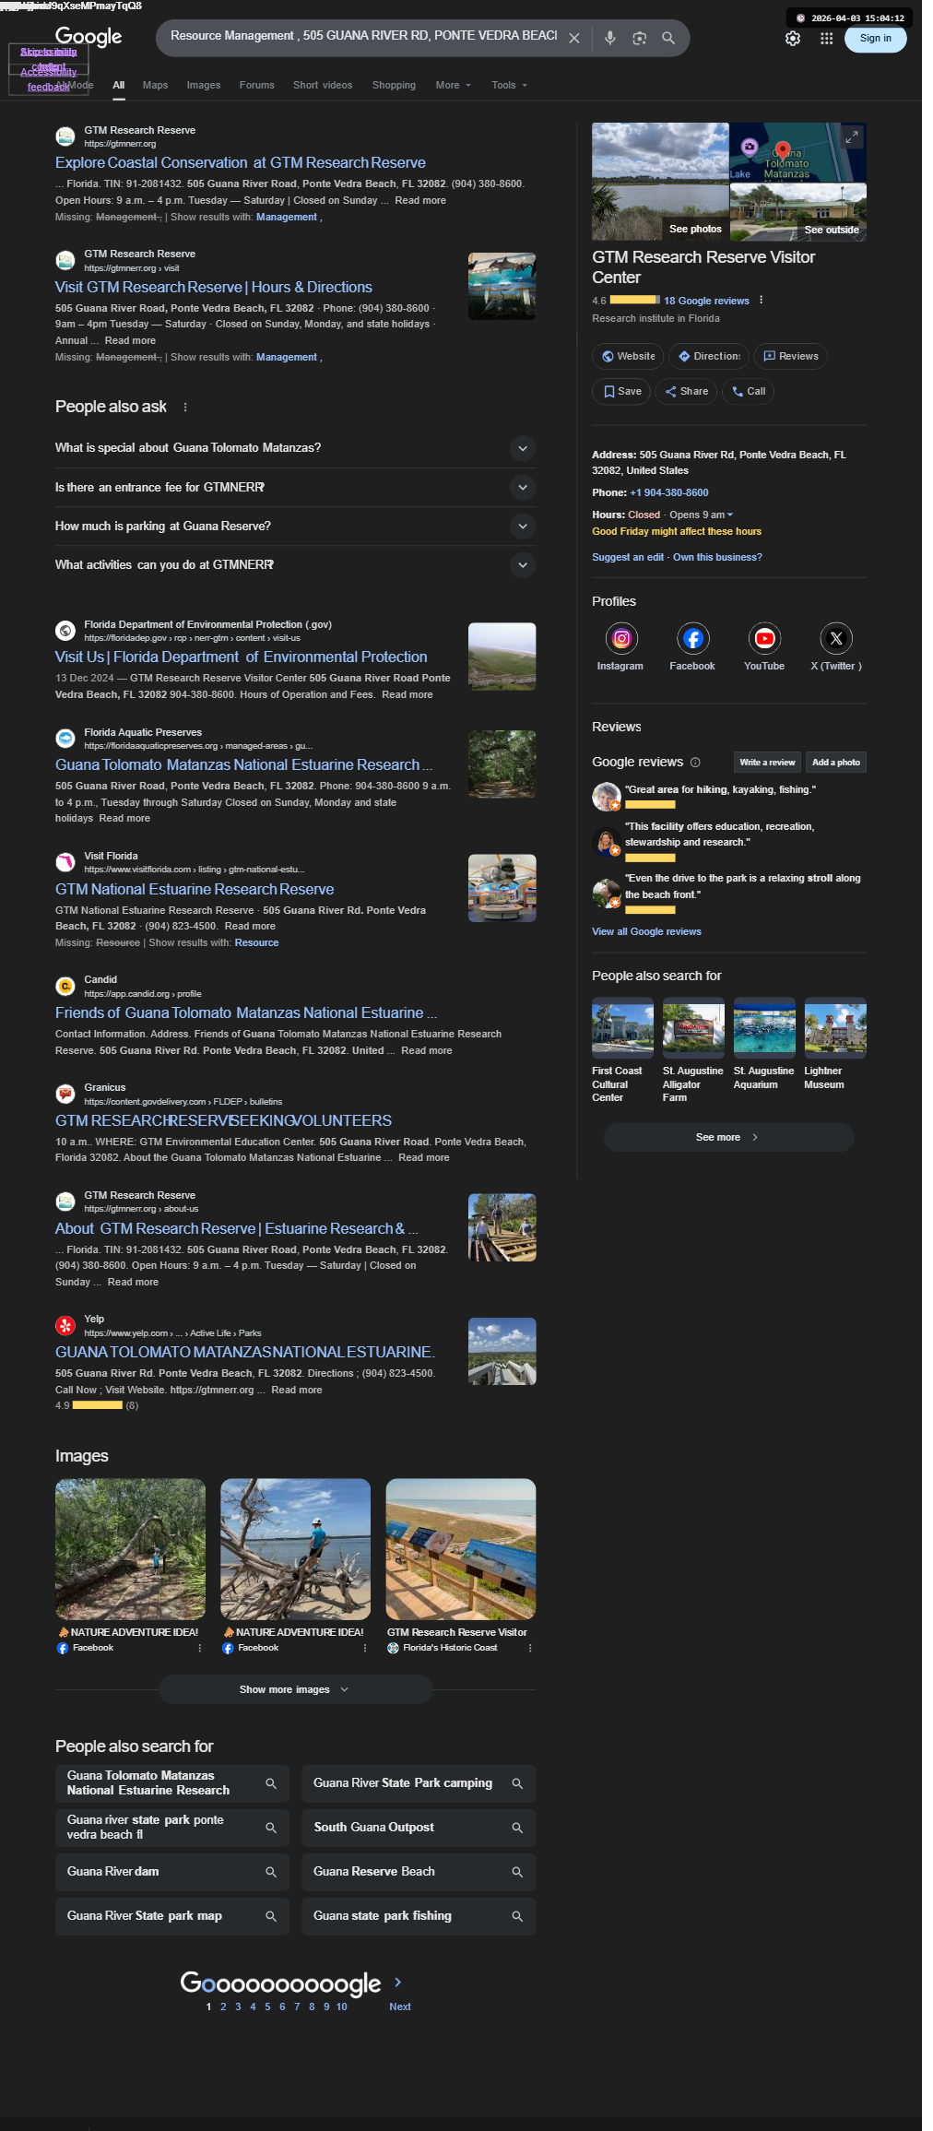
Task: Click Next results page link
Action: pos(400,2007)
